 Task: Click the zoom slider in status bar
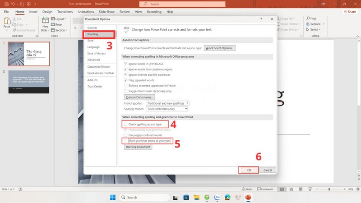point(330,189)
